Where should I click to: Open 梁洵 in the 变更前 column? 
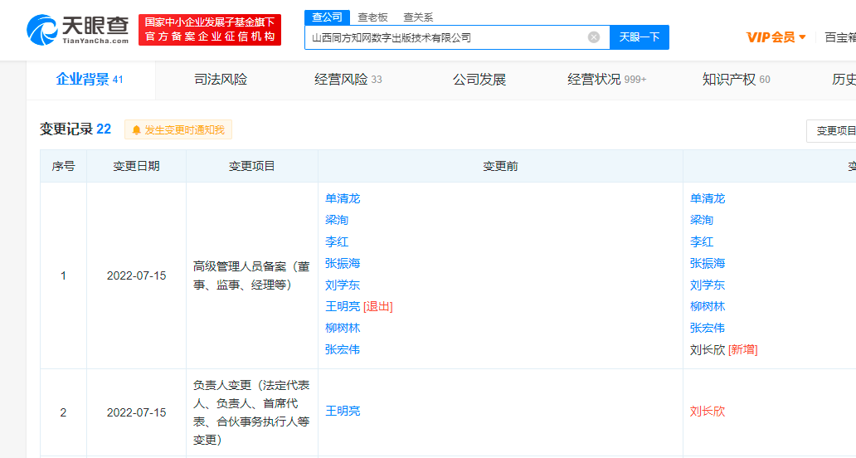337,220
